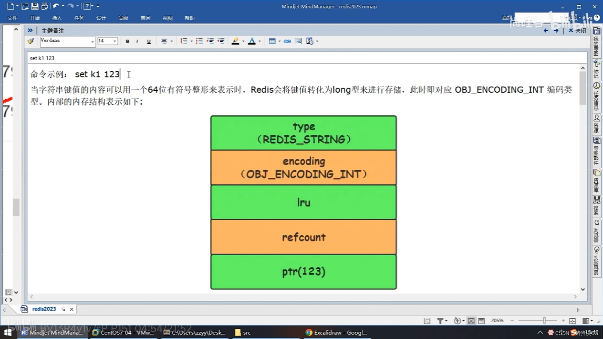This screenshot has width=603, height=339.
Task: Open the Verdana font dropdown
Action: point(92,41)
